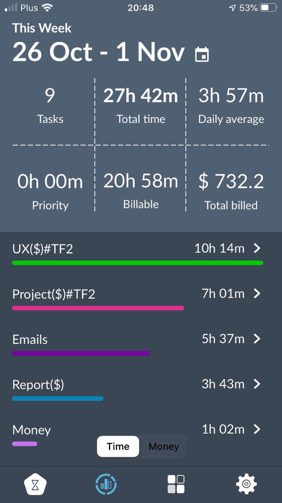Expand the UX($)#TF2 task with its chevron

tap(258, 248)
